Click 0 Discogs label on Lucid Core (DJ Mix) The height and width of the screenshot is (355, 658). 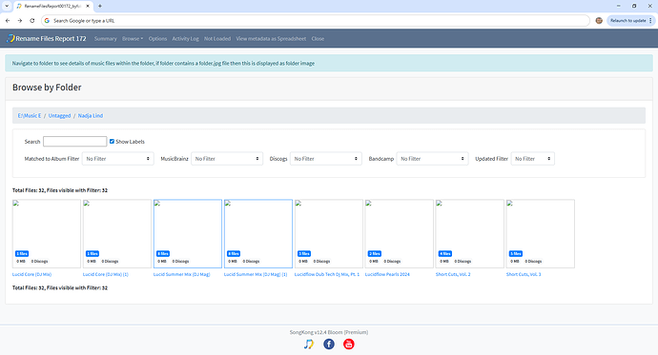(39, 261)
